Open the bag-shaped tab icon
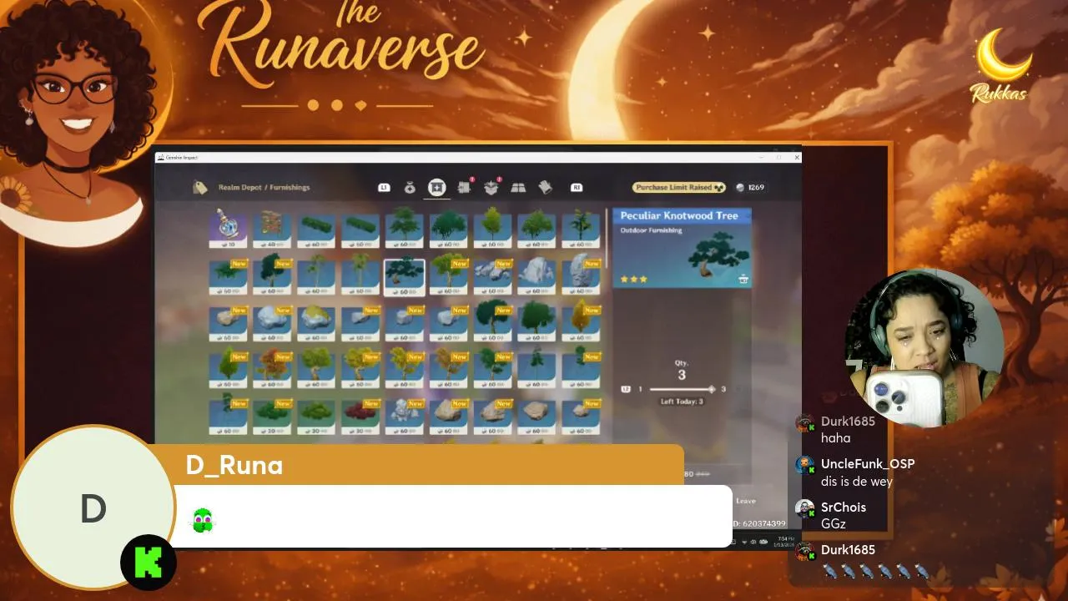The image size is (1068, 601). pos(410,188)
